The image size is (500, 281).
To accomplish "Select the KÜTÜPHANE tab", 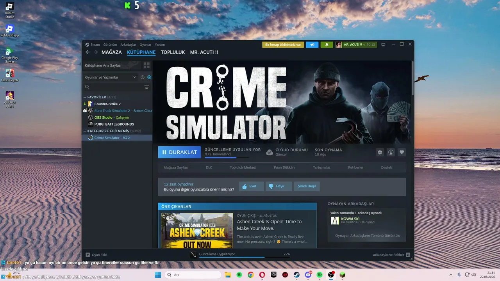I will (x=141, y=52).
